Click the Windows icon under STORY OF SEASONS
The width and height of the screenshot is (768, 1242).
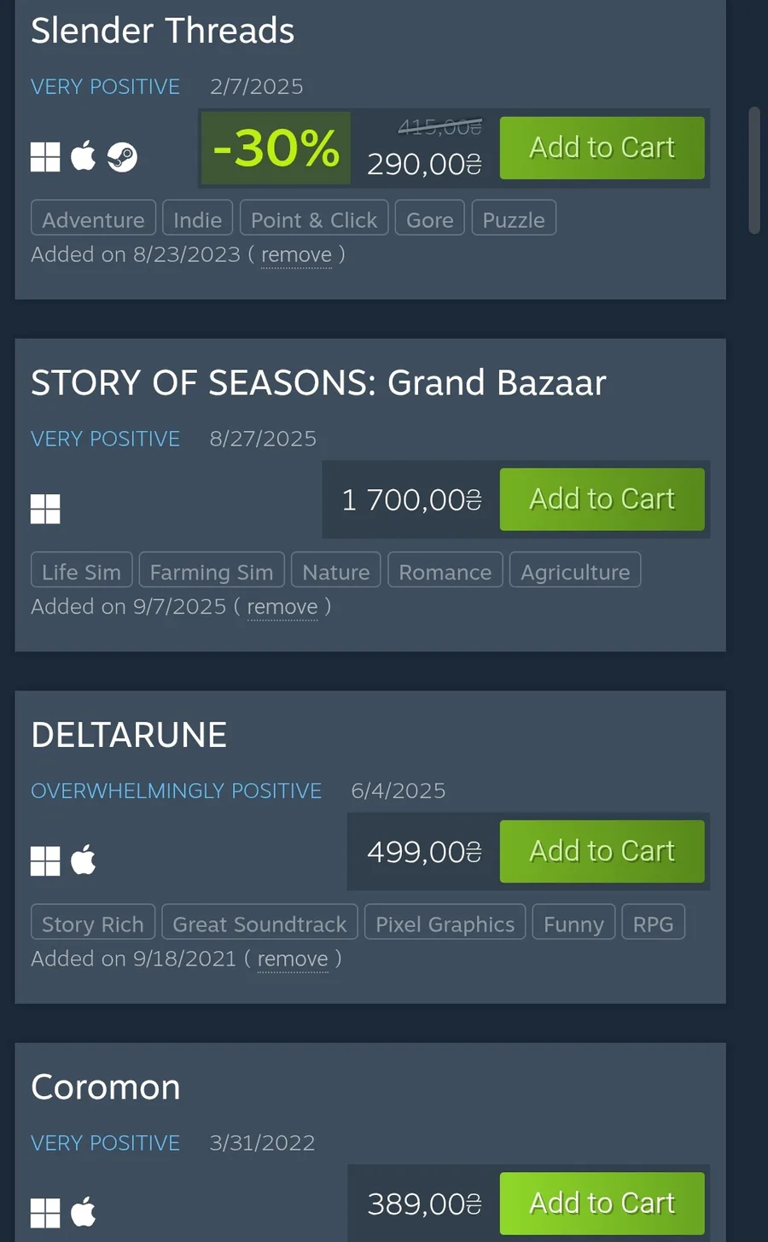click(x=45, y=510)
